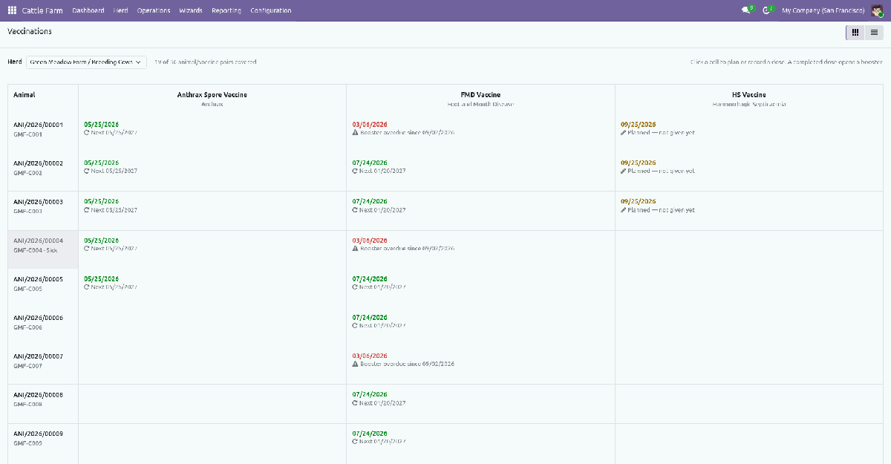This screenshot has width=891, height=464.
Task: Click the Vaccinations page title
Action: click(30, 32)
